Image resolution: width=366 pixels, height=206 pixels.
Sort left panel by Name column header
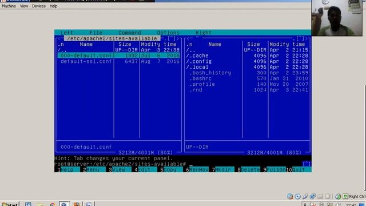86,44
